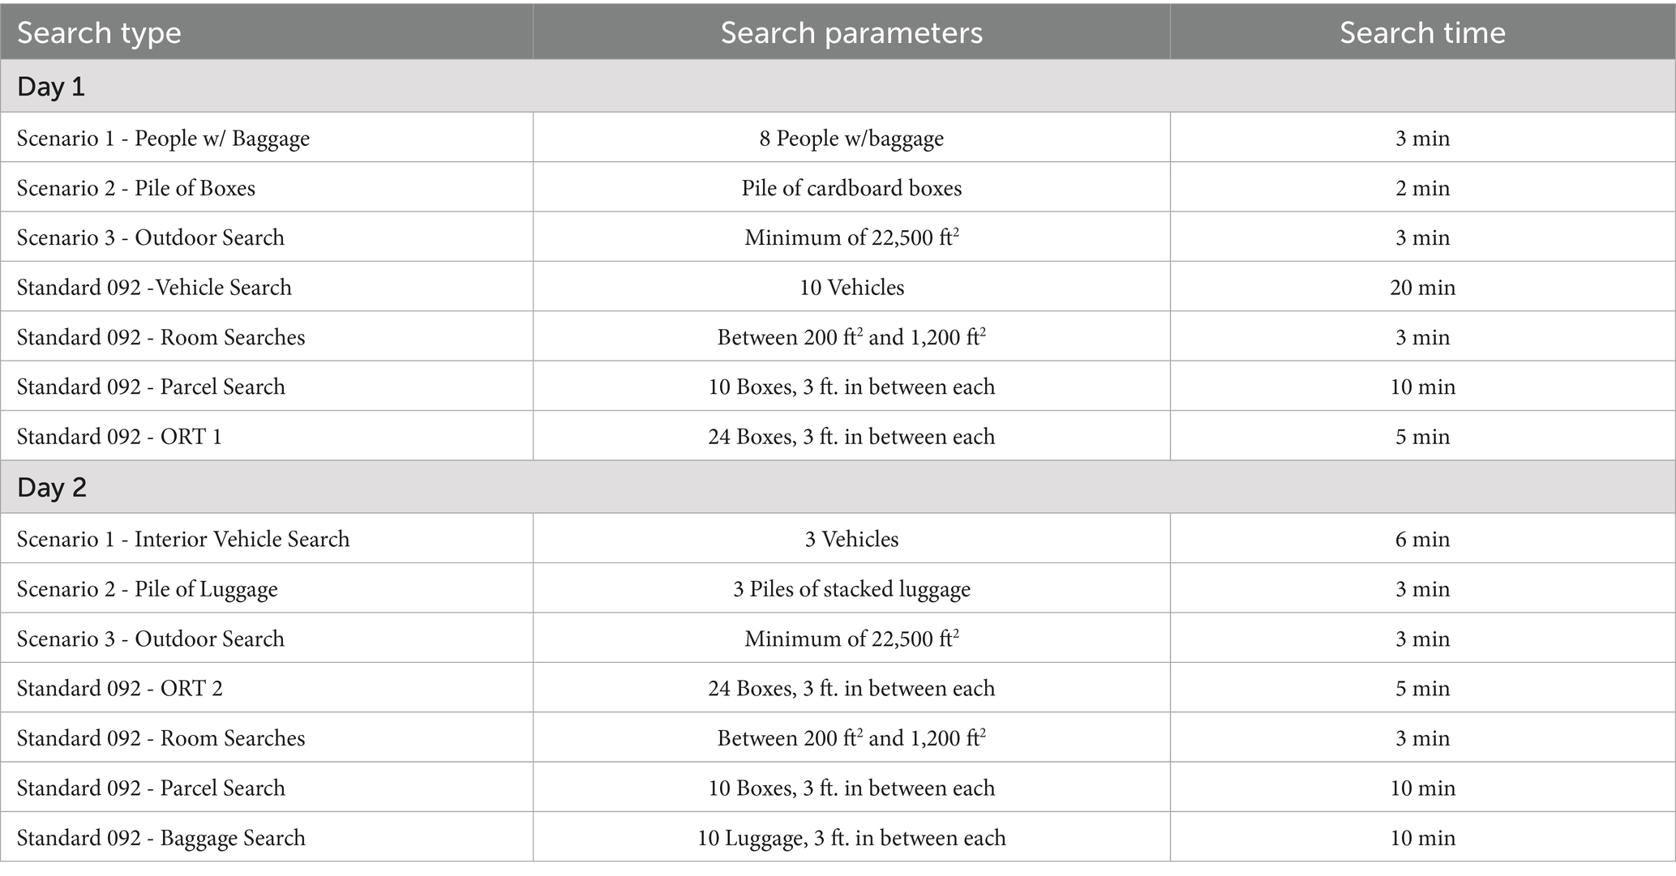This screenshot has height=876, width=1676.
Task: Select the 3 Piles of stacked luggage cell
Action: (851, 589)
